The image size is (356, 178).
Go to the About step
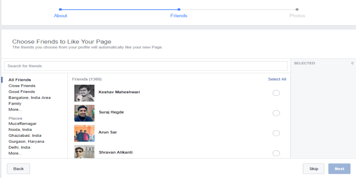pyautogui.click(x=60, y=16)
